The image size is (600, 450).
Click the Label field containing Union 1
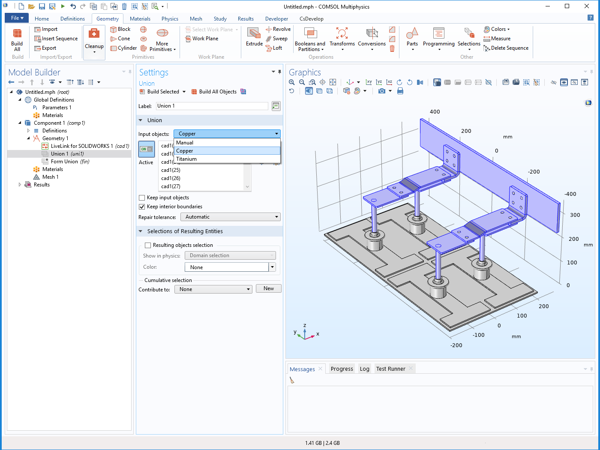point(212,106)
